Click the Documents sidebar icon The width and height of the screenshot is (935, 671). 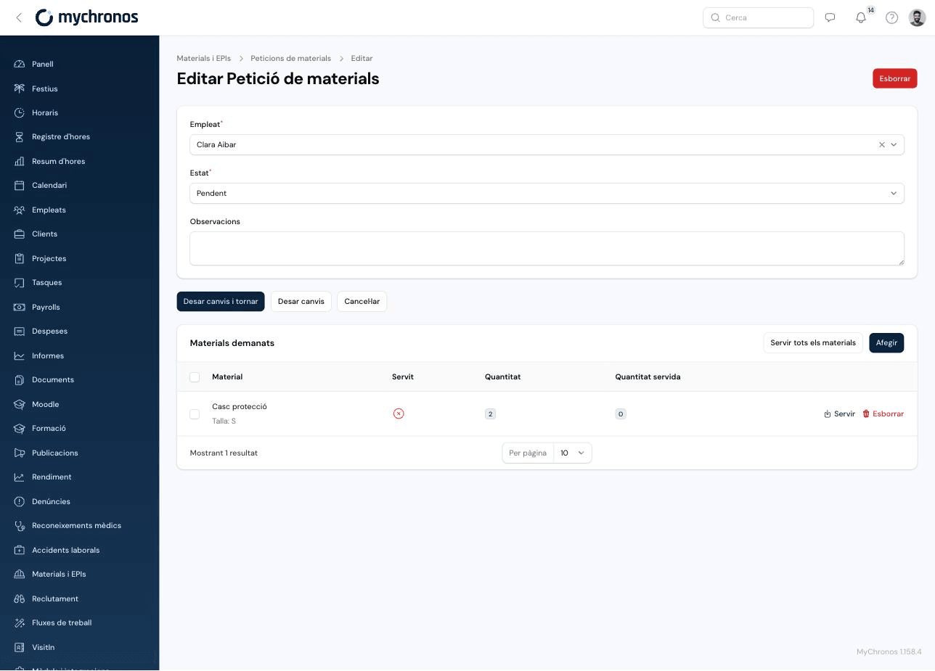tap(20, 379)
